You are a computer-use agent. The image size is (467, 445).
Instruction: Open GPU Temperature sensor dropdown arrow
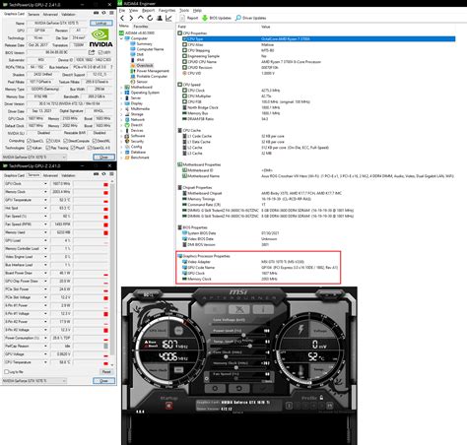tap(45, 200)
